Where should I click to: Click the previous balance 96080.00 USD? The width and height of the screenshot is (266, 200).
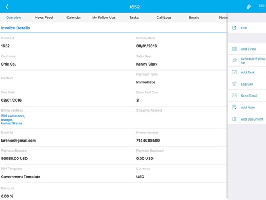click(14, 158)
